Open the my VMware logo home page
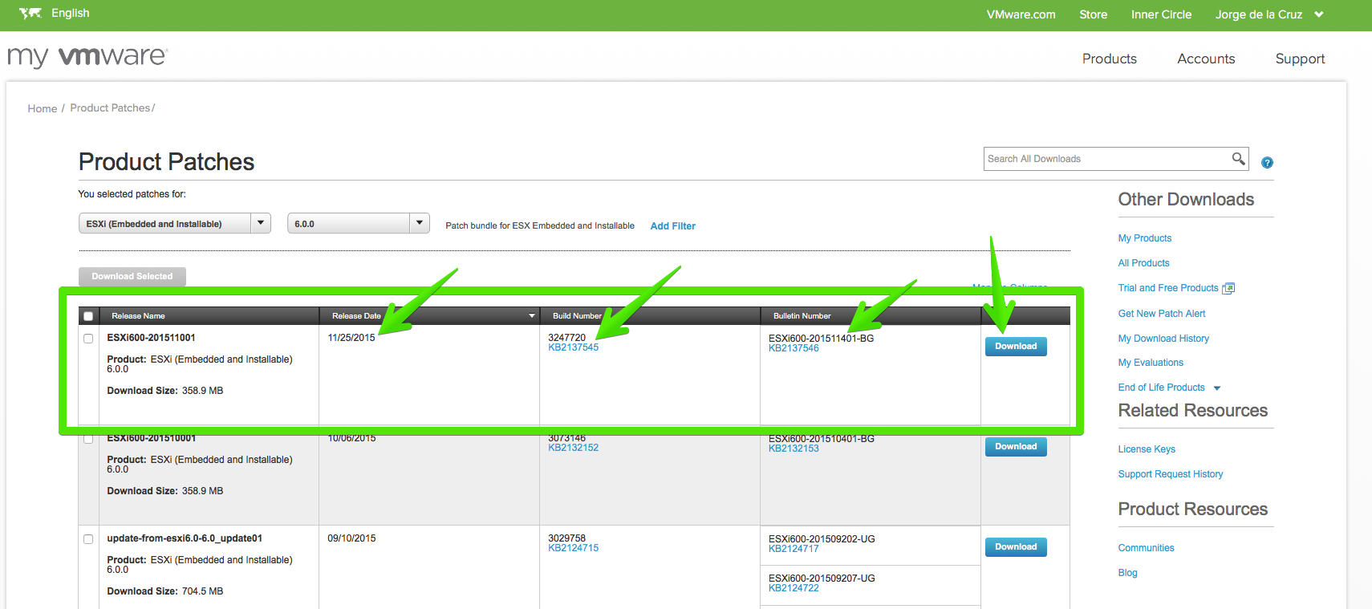 click(x=87, y=56)
